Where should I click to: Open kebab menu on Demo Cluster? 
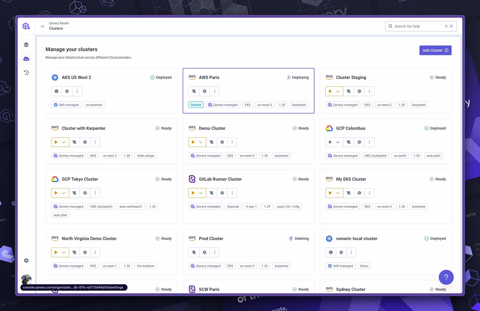coord(232,142)
